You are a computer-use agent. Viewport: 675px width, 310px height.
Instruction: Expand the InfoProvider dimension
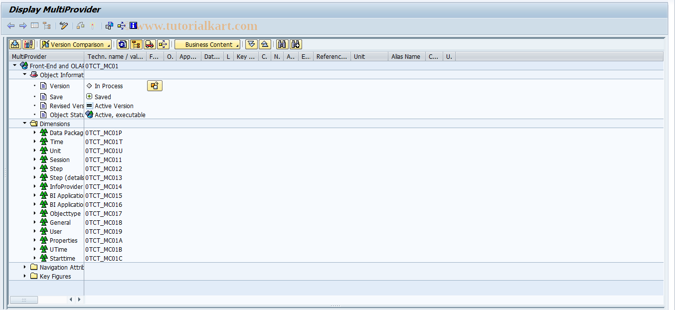pyautogui.click(x=34, y=186)
